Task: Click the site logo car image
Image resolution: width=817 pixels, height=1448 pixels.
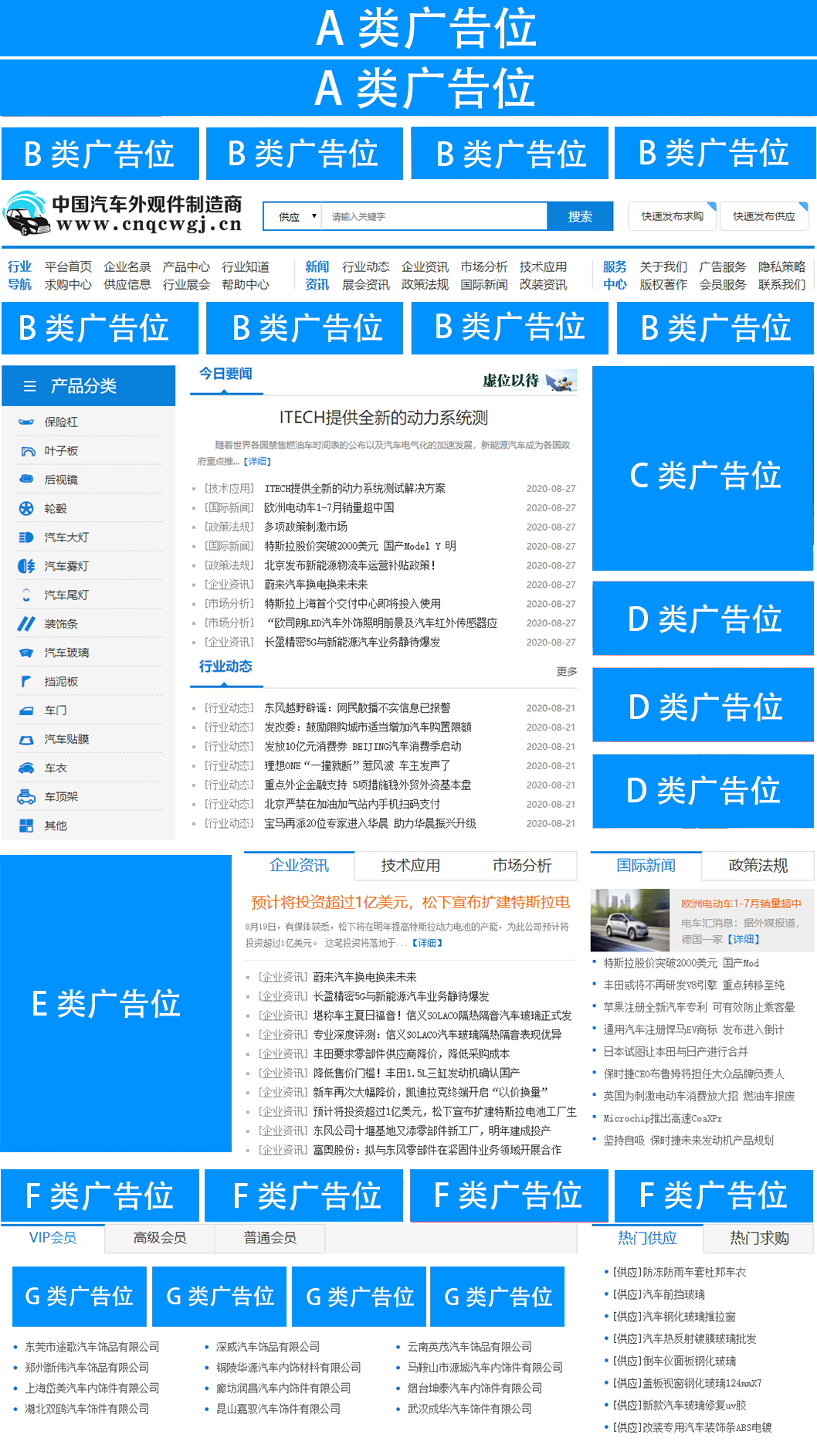Action: (26, 214)
